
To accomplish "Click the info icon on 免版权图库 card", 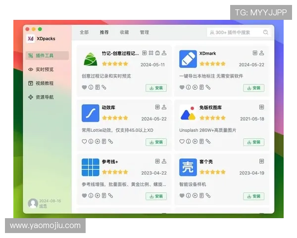I will point(188,141).
